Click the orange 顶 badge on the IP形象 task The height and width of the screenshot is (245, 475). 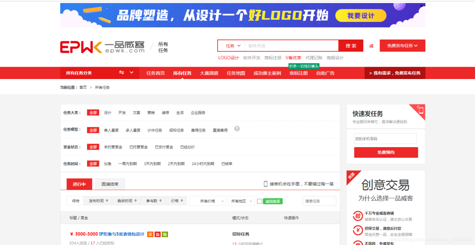click(150, 234)
